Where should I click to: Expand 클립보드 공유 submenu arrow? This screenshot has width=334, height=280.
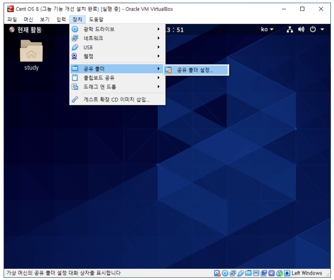[159, 77]
